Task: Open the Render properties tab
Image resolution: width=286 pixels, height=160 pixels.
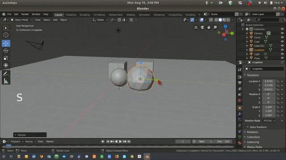Action: click(240, 77)
